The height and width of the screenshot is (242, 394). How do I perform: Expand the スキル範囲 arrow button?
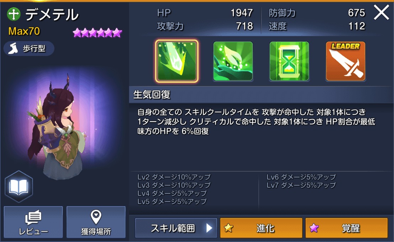(x=176, y=228)
